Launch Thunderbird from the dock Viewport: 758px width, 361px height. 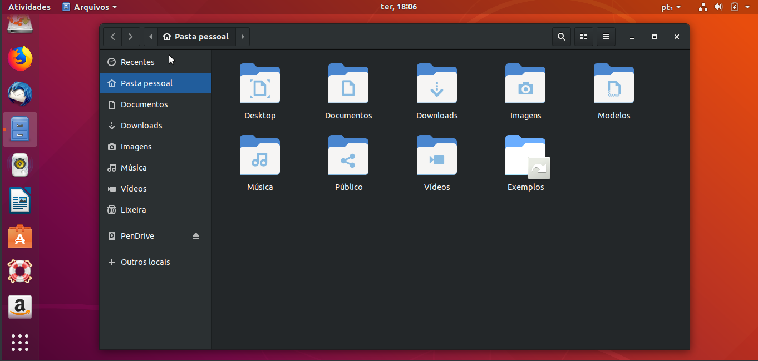pos(20,93)
